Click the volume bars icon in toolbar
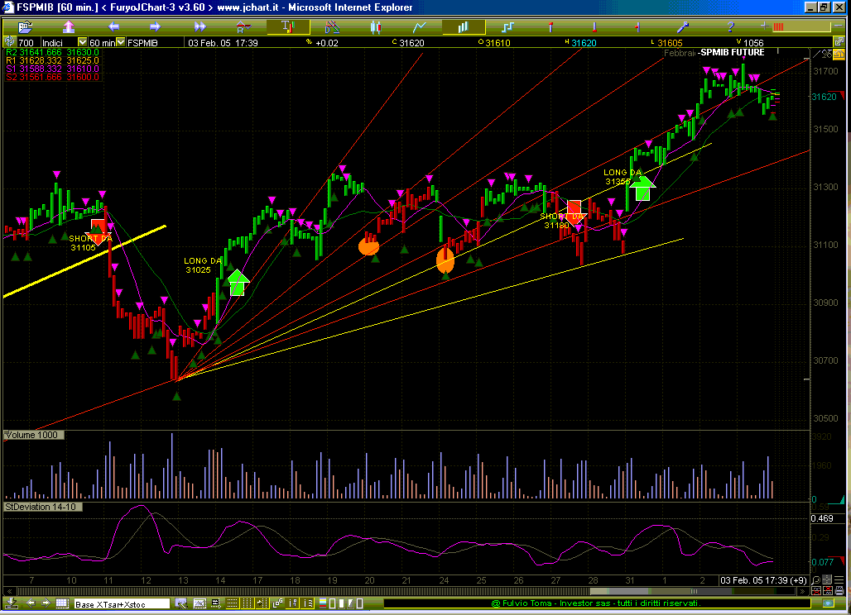Image resolution: width=851 pixels, height=615 pixels. click(x=463, y=26)
